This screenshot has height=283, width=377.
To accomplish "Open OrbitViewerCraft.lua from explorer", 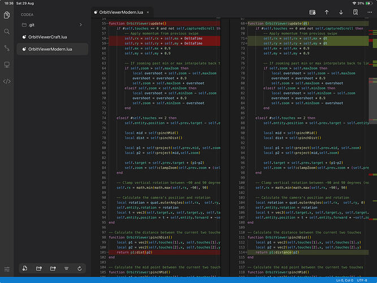I will pyautogui.click(x=52, y=37).
